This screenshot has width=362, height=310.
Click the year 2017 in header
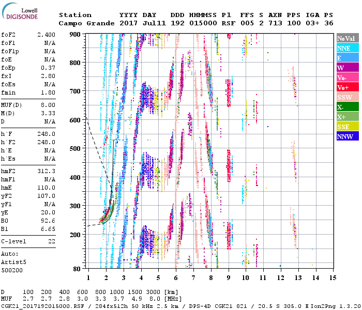coord(128,23)
